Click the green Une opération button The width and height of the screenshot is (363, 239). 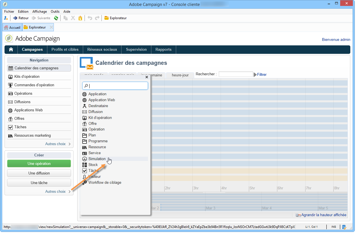[x=39, y=164]
